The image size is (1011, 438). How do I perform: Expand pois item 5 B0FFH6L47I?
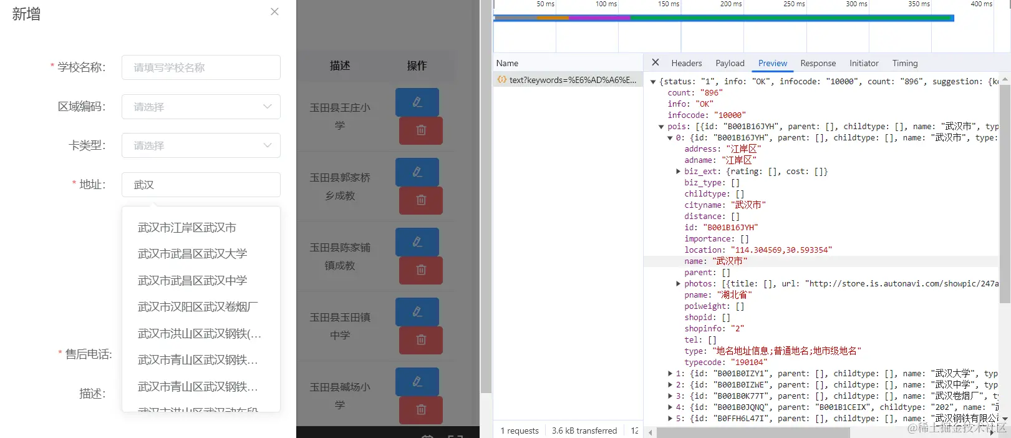point(670,419)
